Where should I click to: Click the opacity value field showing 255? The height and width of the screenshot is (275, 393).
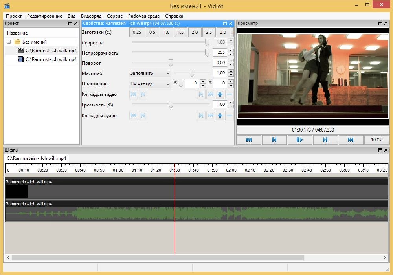[x=220, y=52]
